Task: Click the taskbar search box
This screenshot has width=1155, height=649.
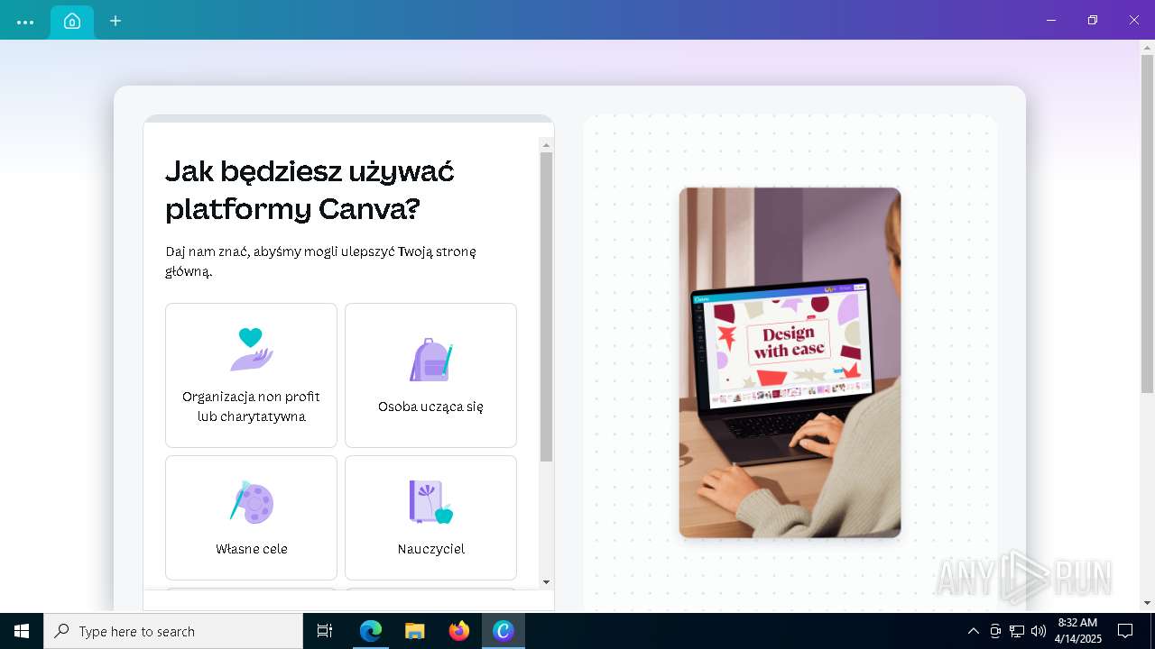Action: [x=173, y=631]
